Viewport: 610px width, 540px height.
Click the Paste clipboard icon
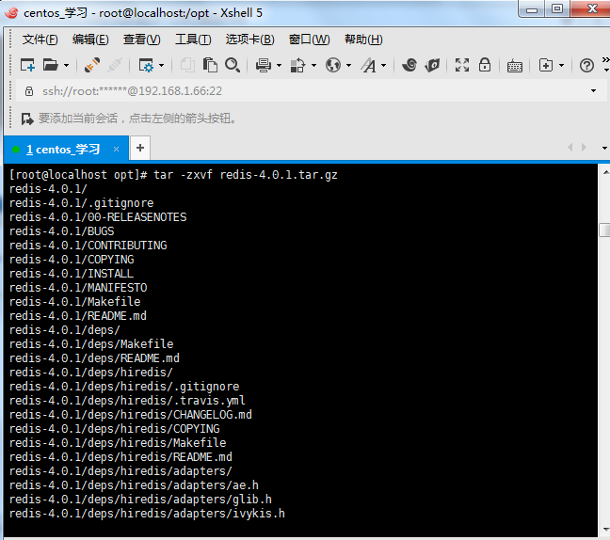(210, 65)
